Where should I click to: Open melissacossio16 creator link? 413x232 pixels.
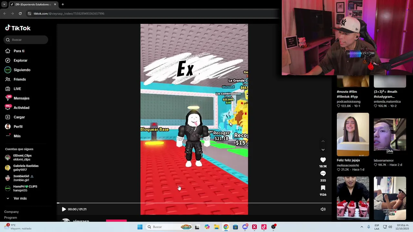[348, 165]
